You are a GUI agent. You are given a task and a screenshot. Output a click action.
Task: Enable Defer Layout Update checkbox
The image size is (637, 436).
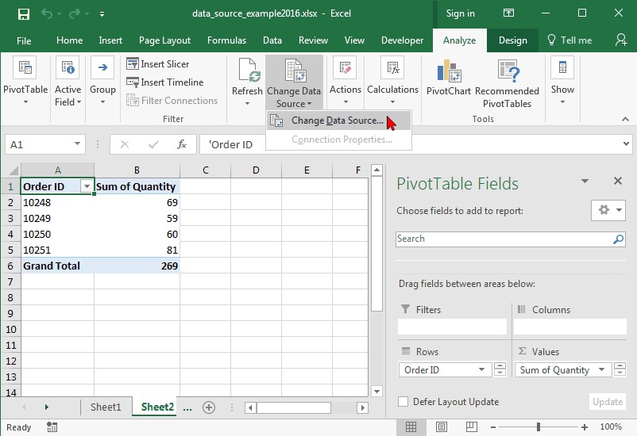coord(403,402)
